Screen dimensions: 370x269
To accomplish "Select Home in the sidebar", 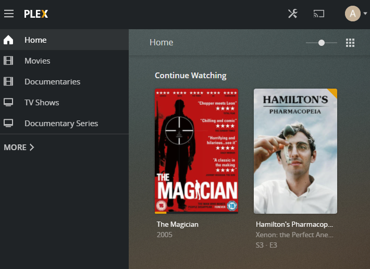I will pos(64,40).
